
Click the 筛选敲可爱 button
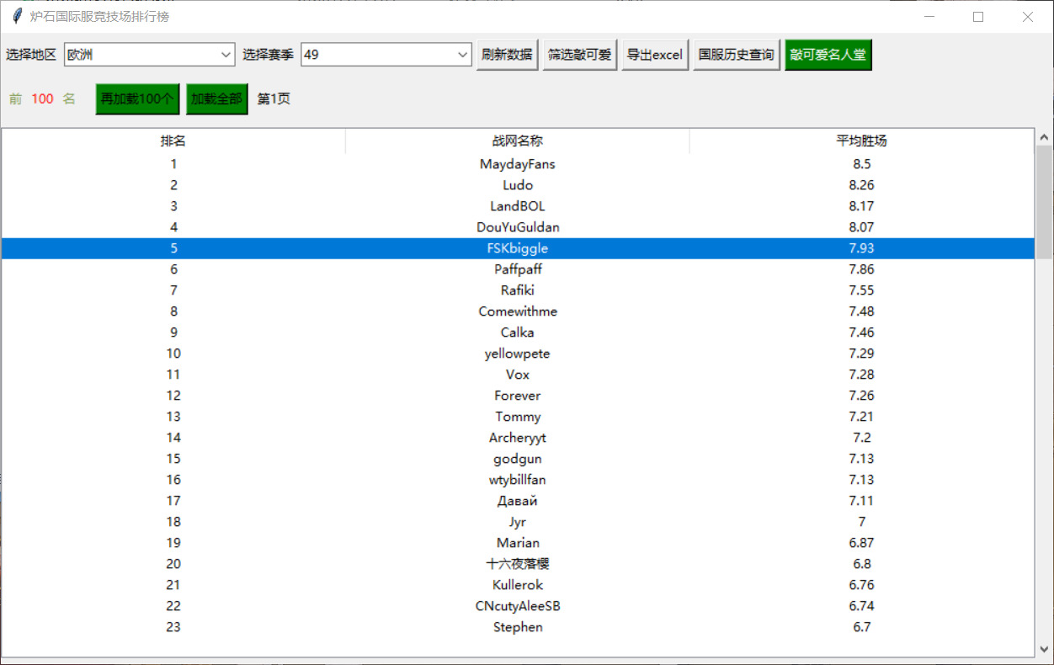579,55
